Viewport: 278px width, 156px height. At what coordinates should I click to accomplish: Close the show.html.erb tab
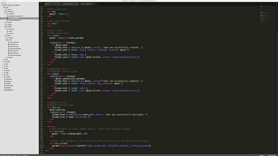click(76, 4)
